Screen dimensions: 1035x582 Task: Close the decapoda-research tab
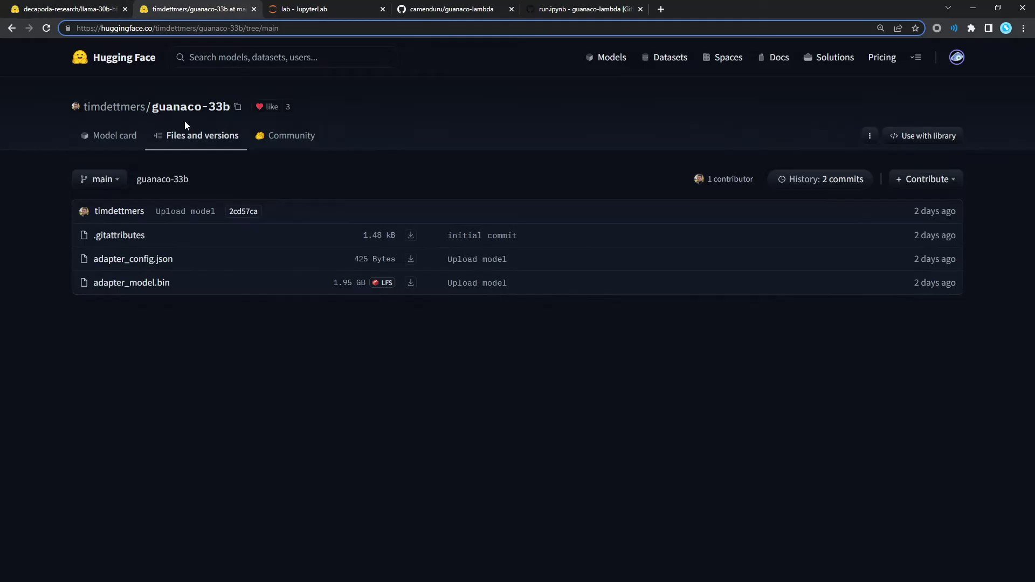[125, 9]
